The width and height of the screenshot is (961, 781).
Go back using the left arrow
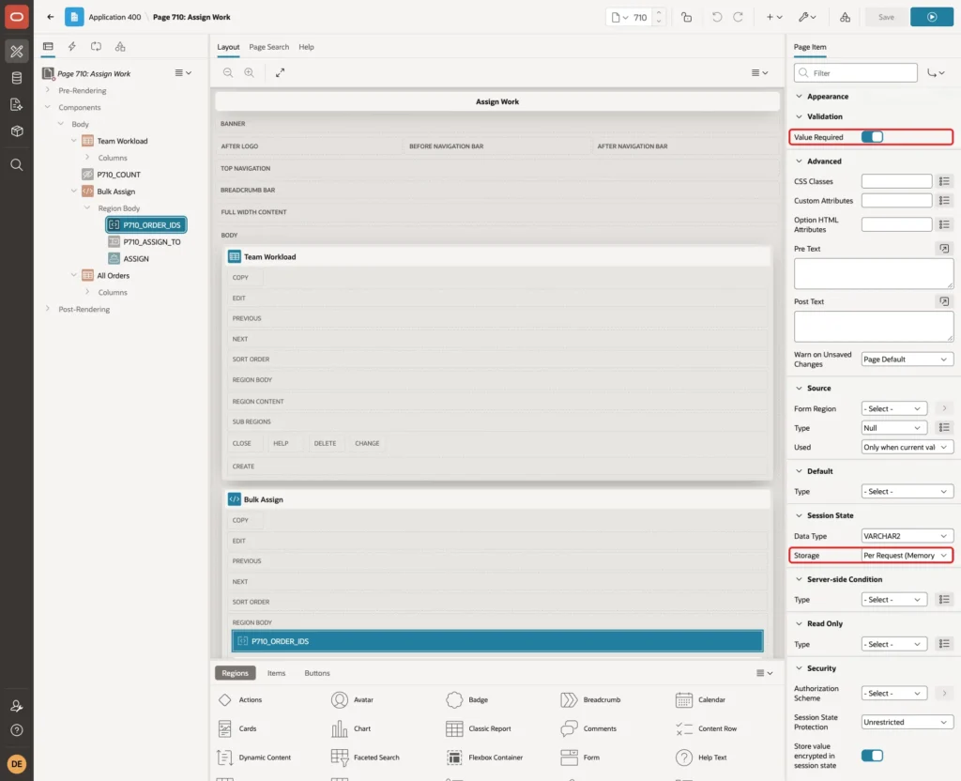click(x=51, y=17)
